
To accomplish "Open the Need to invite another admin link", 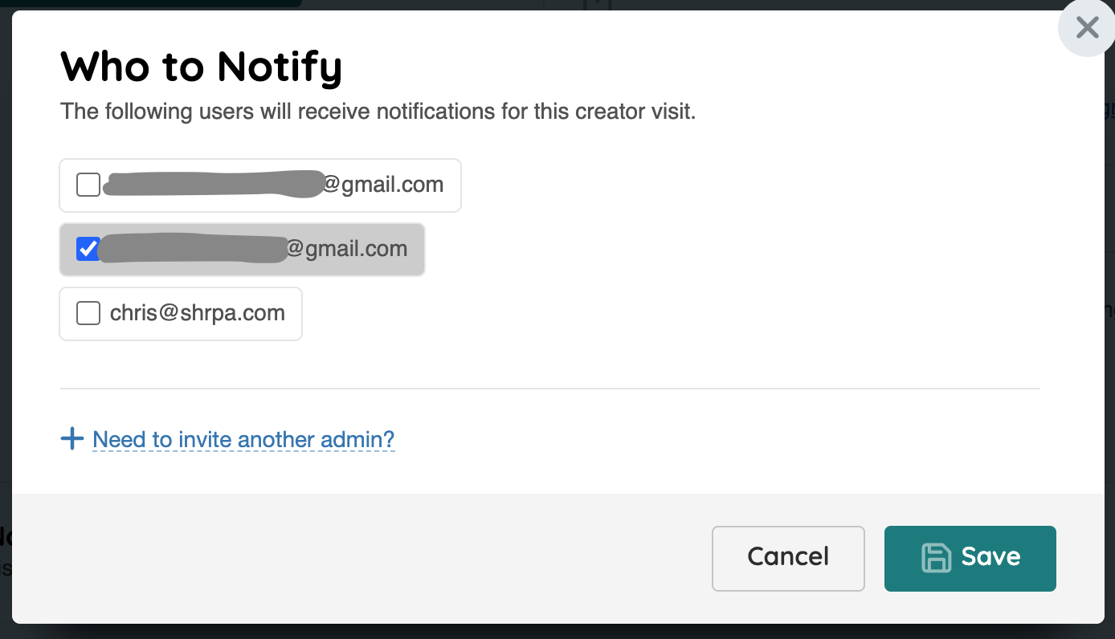I will (243, 440).
